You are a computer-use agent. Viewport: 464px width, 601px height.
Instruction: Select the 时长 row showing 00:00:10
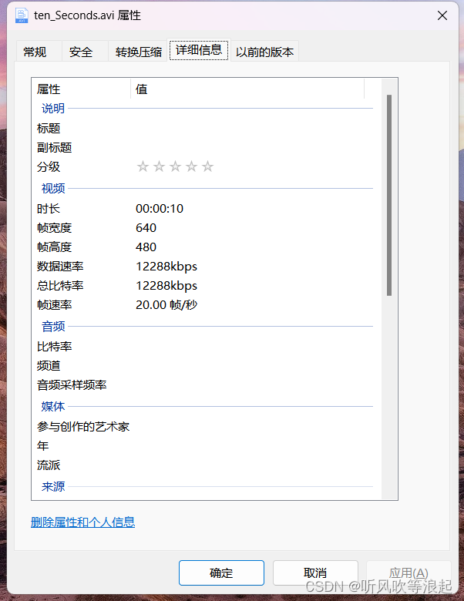pos(203,209)
